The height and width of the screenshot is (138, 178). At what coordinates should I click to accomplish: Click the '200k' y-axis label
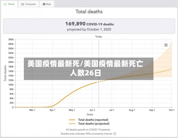click(x=11, y=62)
